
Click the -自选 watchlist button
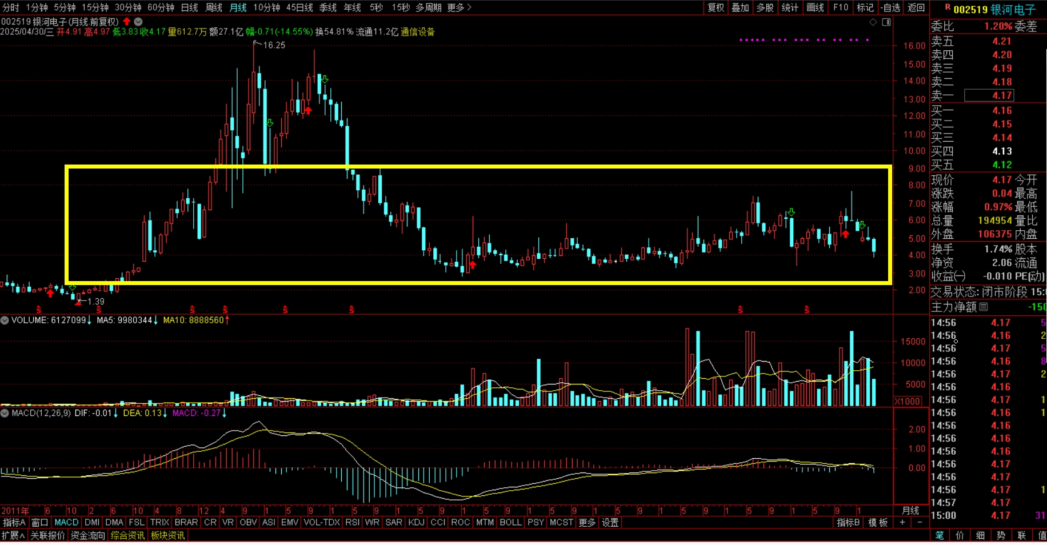890,7
